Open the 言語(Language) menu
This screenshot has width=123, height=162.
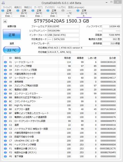(76, 7)
